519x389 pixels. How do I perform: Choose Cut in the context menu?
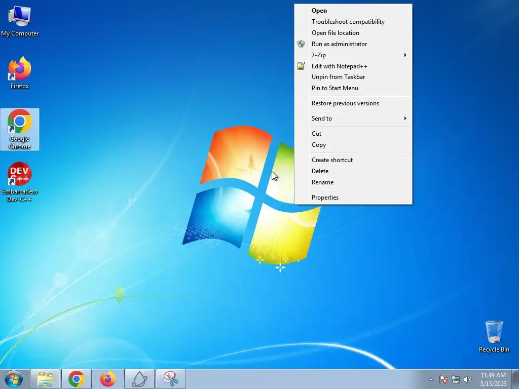tap(353, 134)
